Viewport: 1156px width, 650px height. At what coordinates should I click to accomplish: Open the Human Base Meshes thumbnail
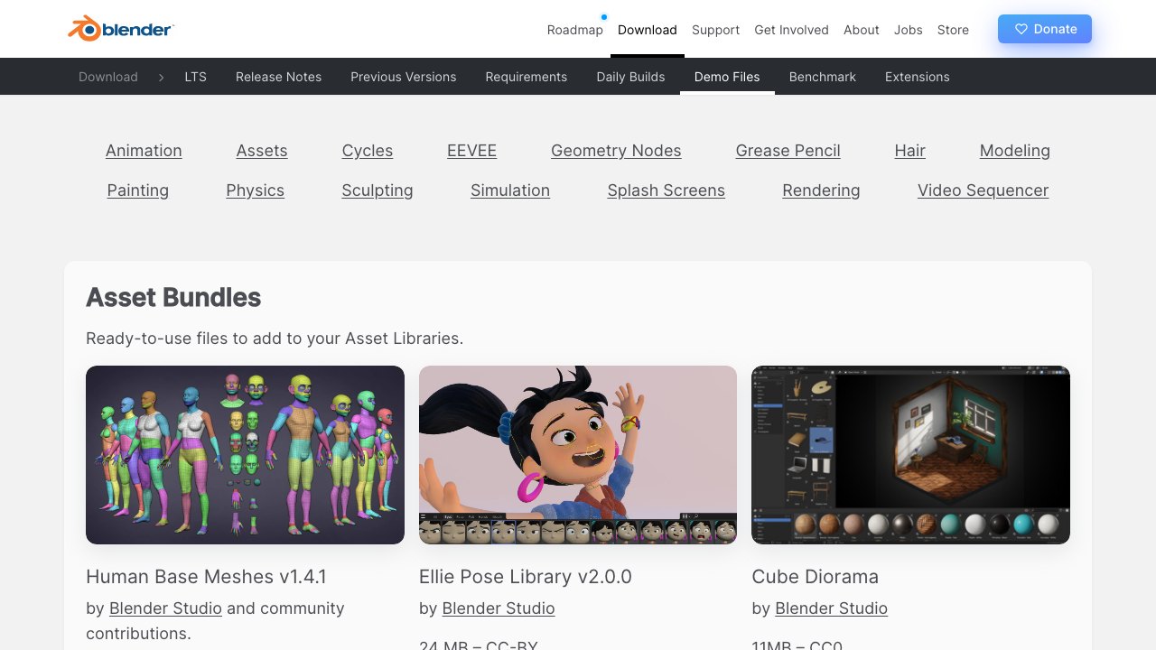[x=245, y=455]
